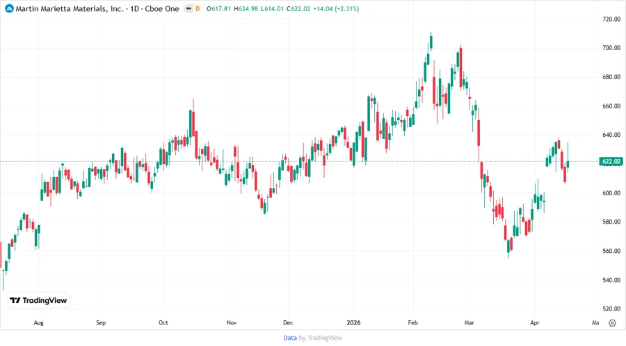Click the green 622.02 current price label

(x=611, y=161)
